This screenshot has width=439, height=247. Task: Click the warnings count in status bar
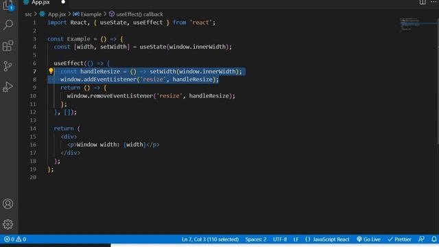(21, 239)
